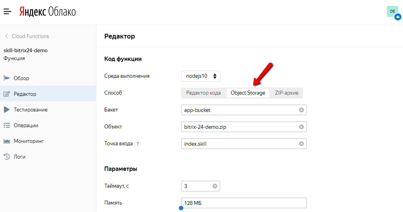Screen dimensions: 403x212
Task: Click the Среда выполнения label
Action: click(127, 76)
